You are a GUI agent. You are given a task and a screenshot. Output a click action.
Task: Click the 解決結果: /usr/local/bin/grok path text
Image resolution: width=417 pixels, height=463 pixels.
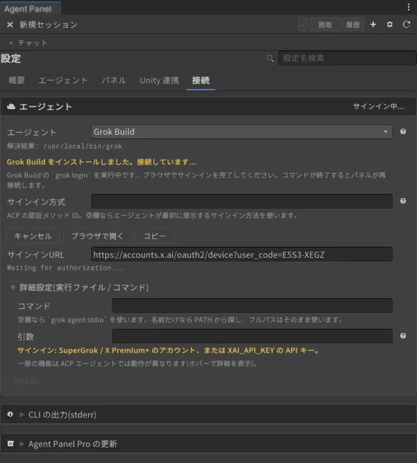tap(65, 146)
